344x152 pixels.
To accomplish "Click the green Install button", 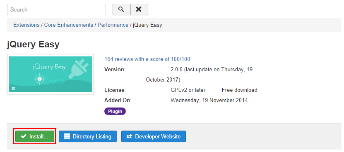I will 35,136.
